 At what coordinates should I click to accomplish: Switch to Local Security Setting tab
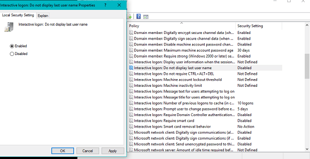(x=18, y=15)
